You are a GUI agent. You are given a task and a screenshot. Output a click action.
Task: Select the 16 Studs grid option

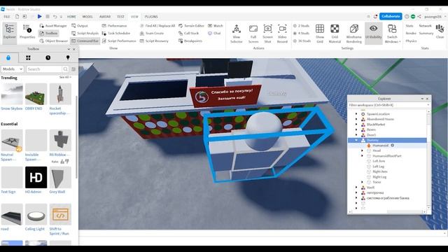(x=302, y=41)
